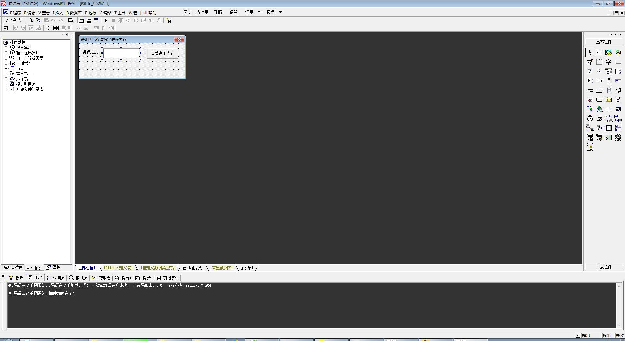Select the image box component in palette
Viewport: 625px width, 341px height.
pyautogui.click(x=608, y=52)
